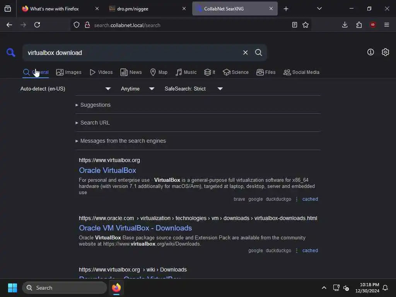The height and width of the screenshot is (297, 396).
Task: Close the What's new with Firefox tab
Action: [97, 9]
